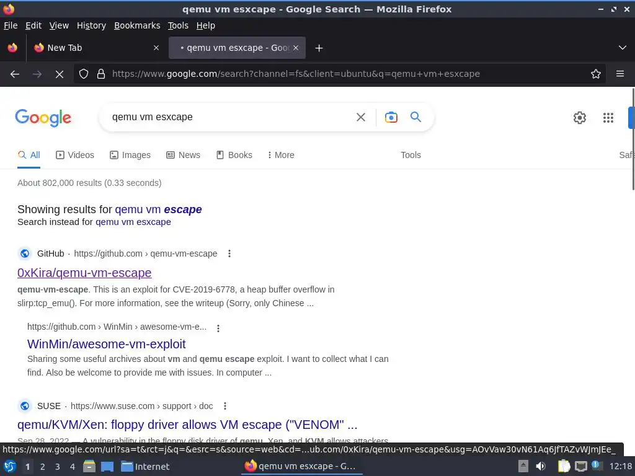
Task: Switch to virtual desktop 2
Action: click(x=43, y=467)
